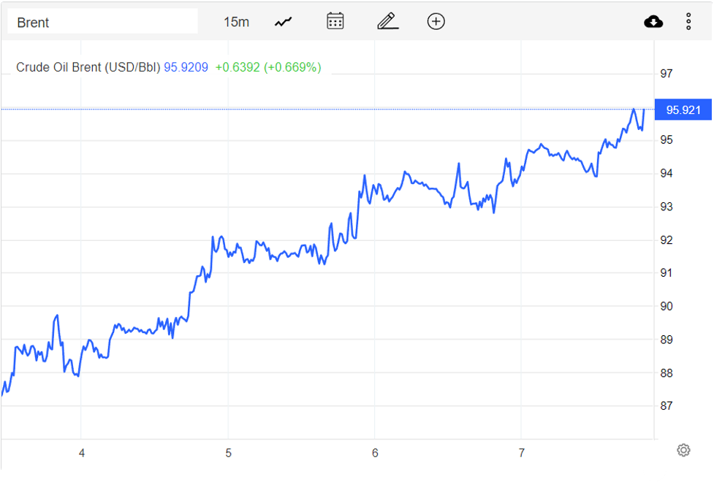Open the 15m interval dropdown
714x482 pixels.
[236, 22]
